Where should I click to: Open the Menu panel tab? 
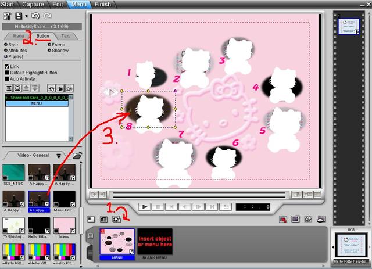[18, 36]
